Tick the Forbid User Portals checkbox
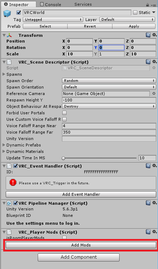The image size is (158, 269). pyautogui.click(x=64, y=113)
